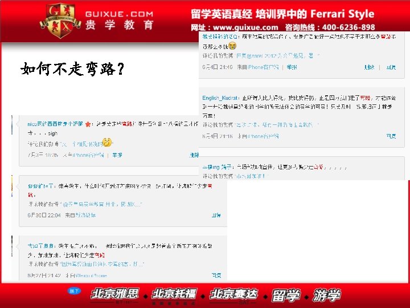Screen dimensions: 410x308
Task: Open the 留学 footer label
Action: 286,295
